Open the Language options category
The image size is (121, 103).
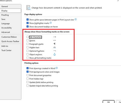pyautogui.click(x=10, y=24)
